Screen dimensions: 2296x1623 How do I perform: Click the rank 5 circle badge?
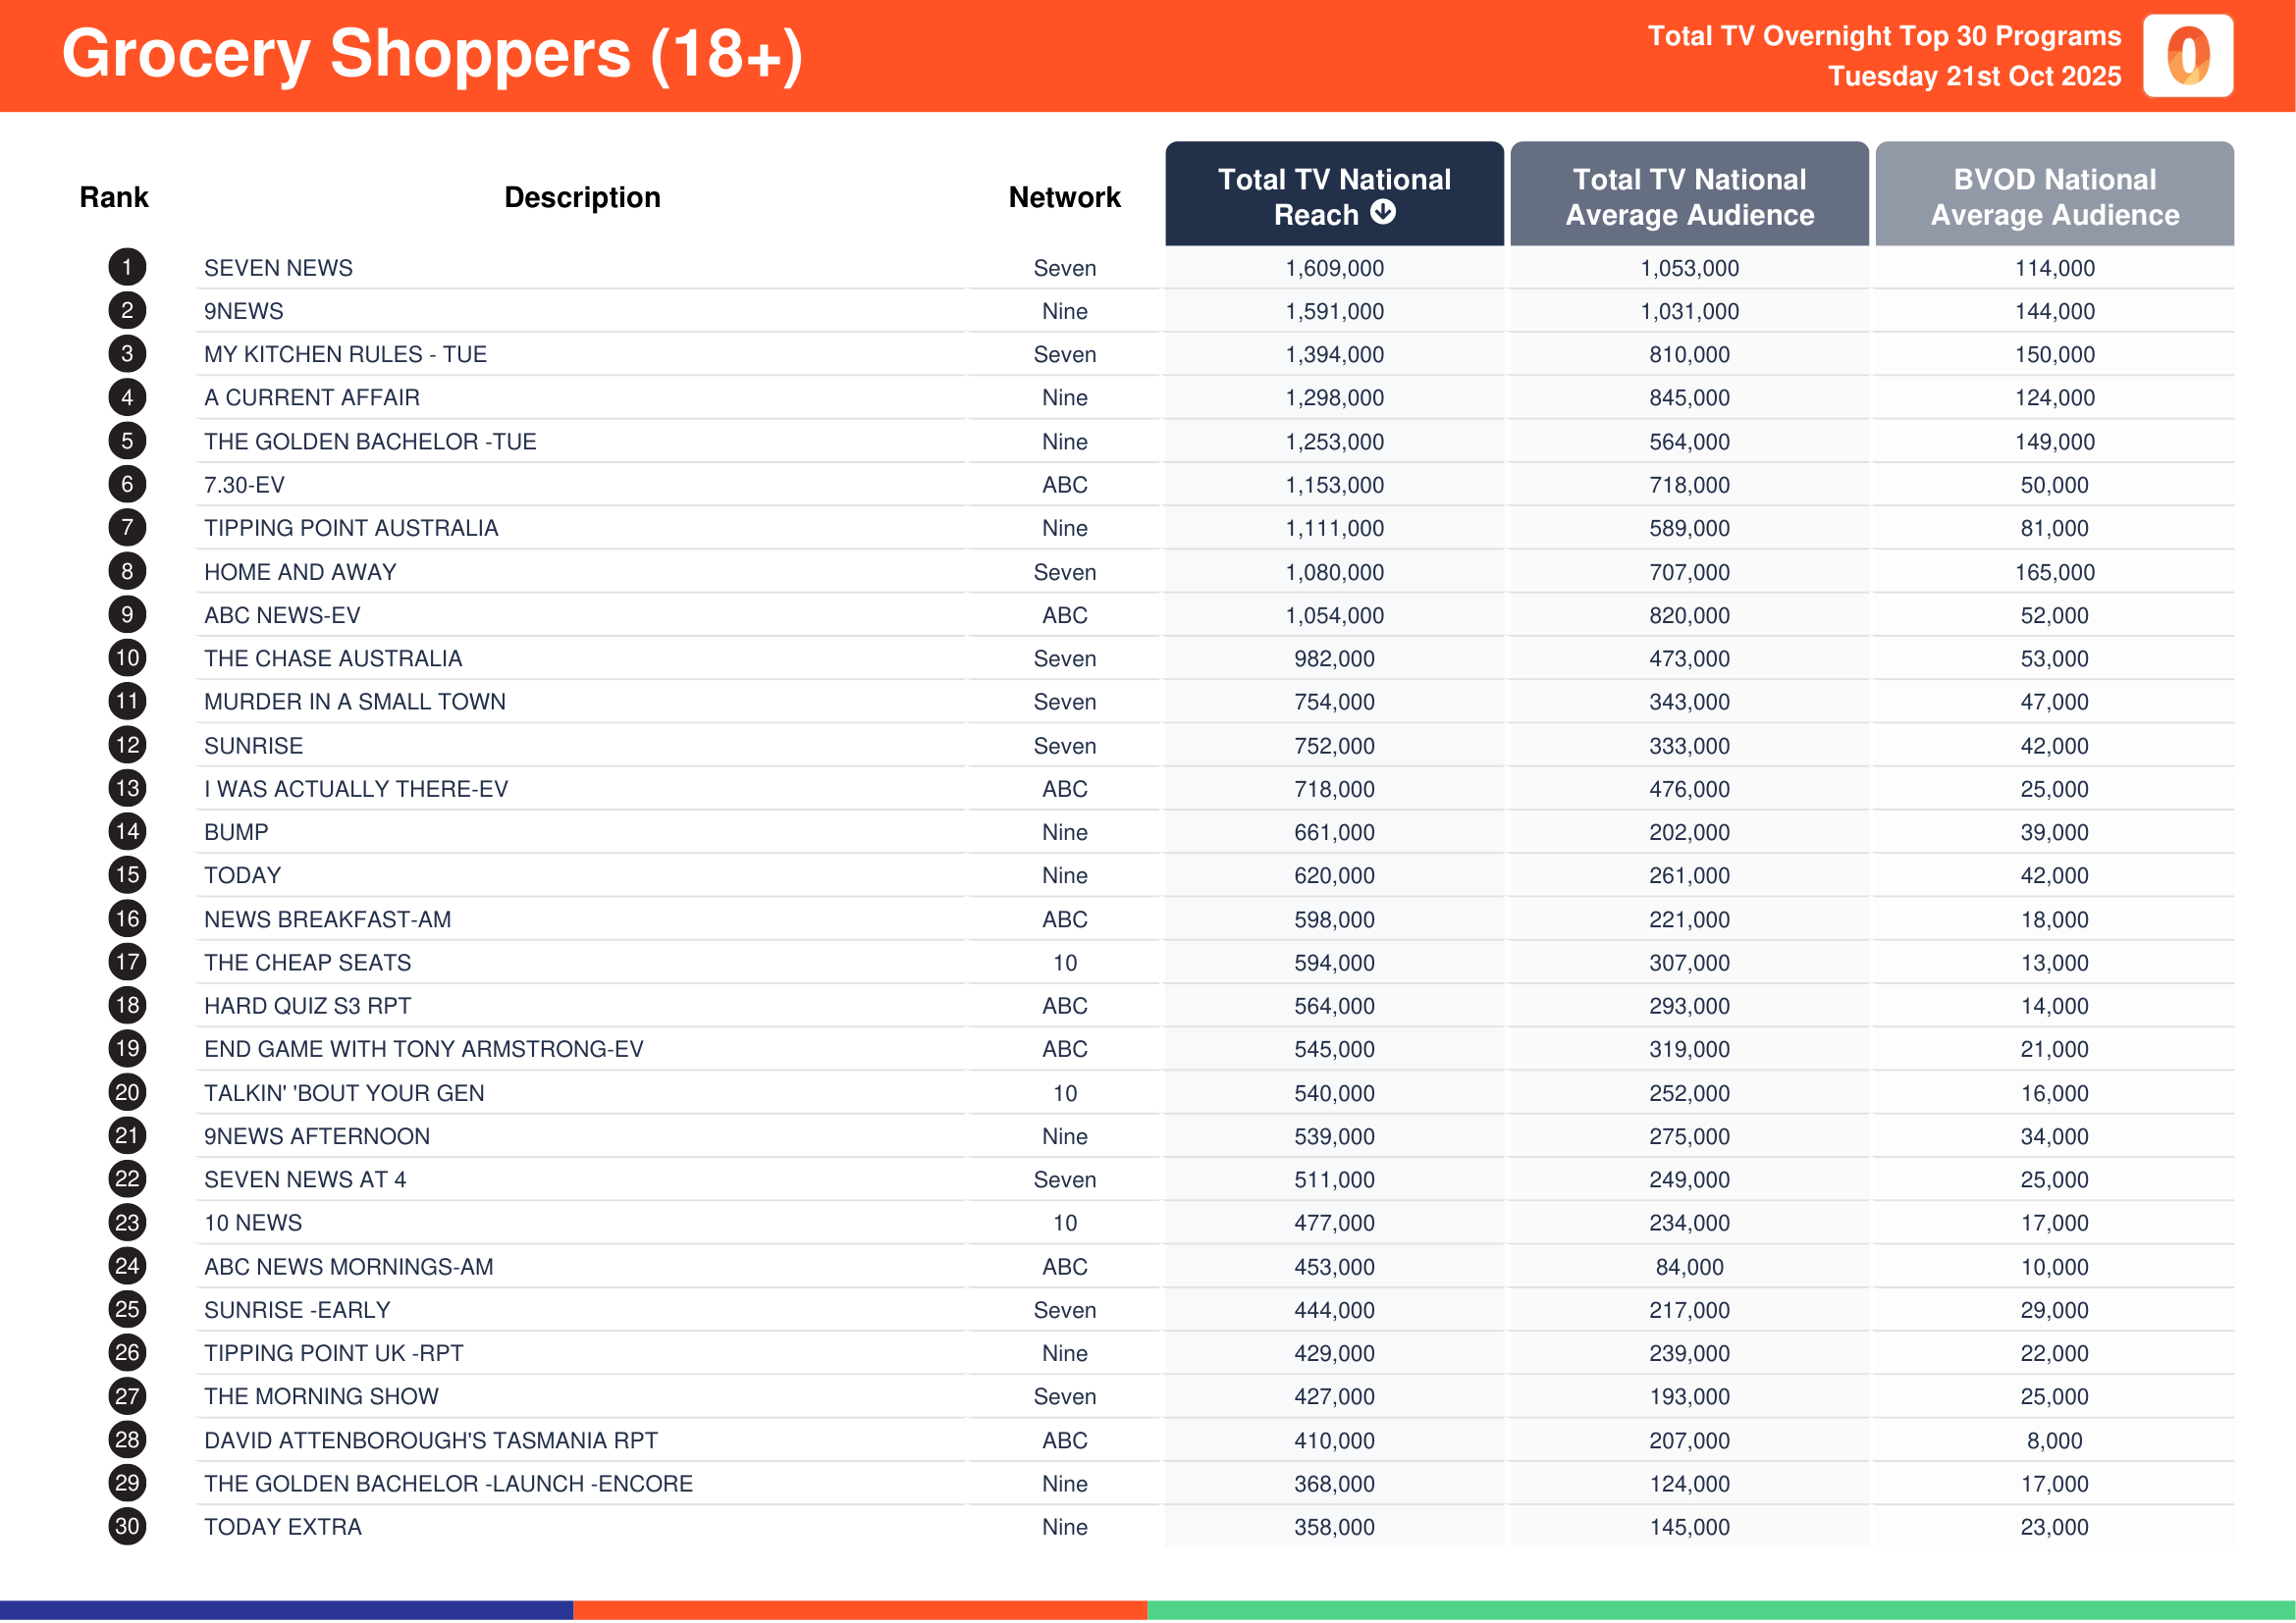click(x=127, y=441)
